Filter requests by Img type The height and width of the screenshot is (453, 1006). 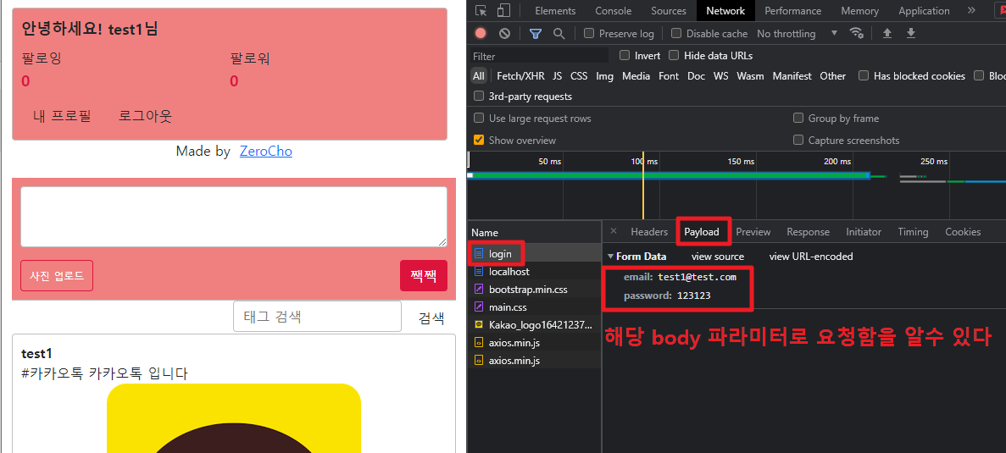(x=604, y=75)
